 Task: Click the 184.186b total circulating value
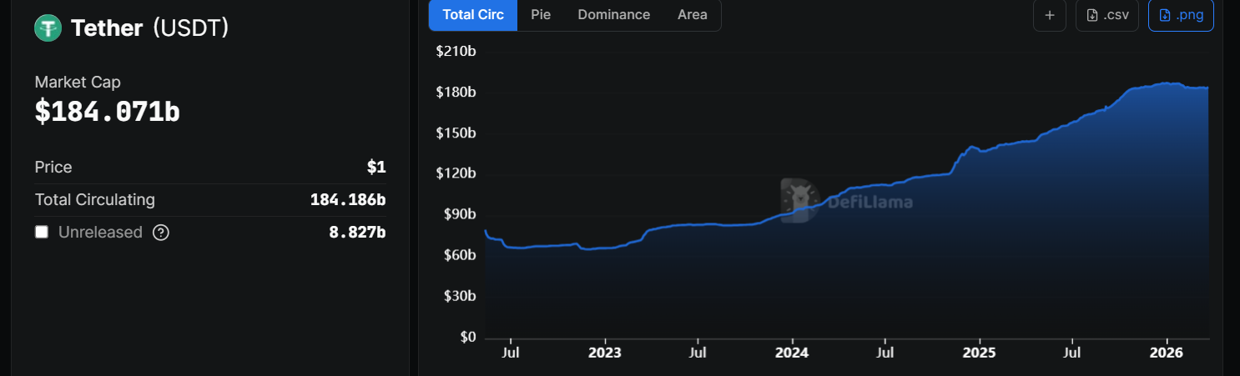point(347,200)
